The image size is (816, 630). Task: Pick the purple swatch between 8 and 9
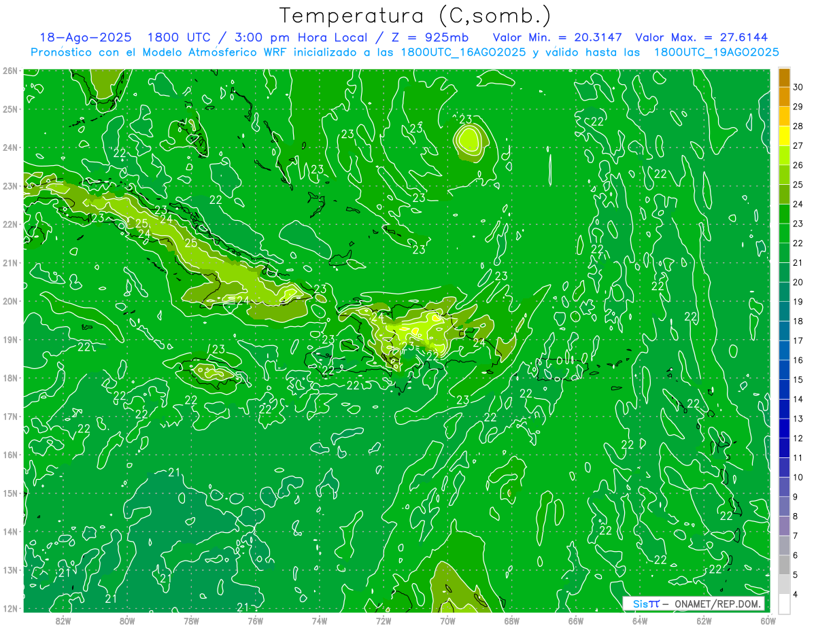(784, 506)
